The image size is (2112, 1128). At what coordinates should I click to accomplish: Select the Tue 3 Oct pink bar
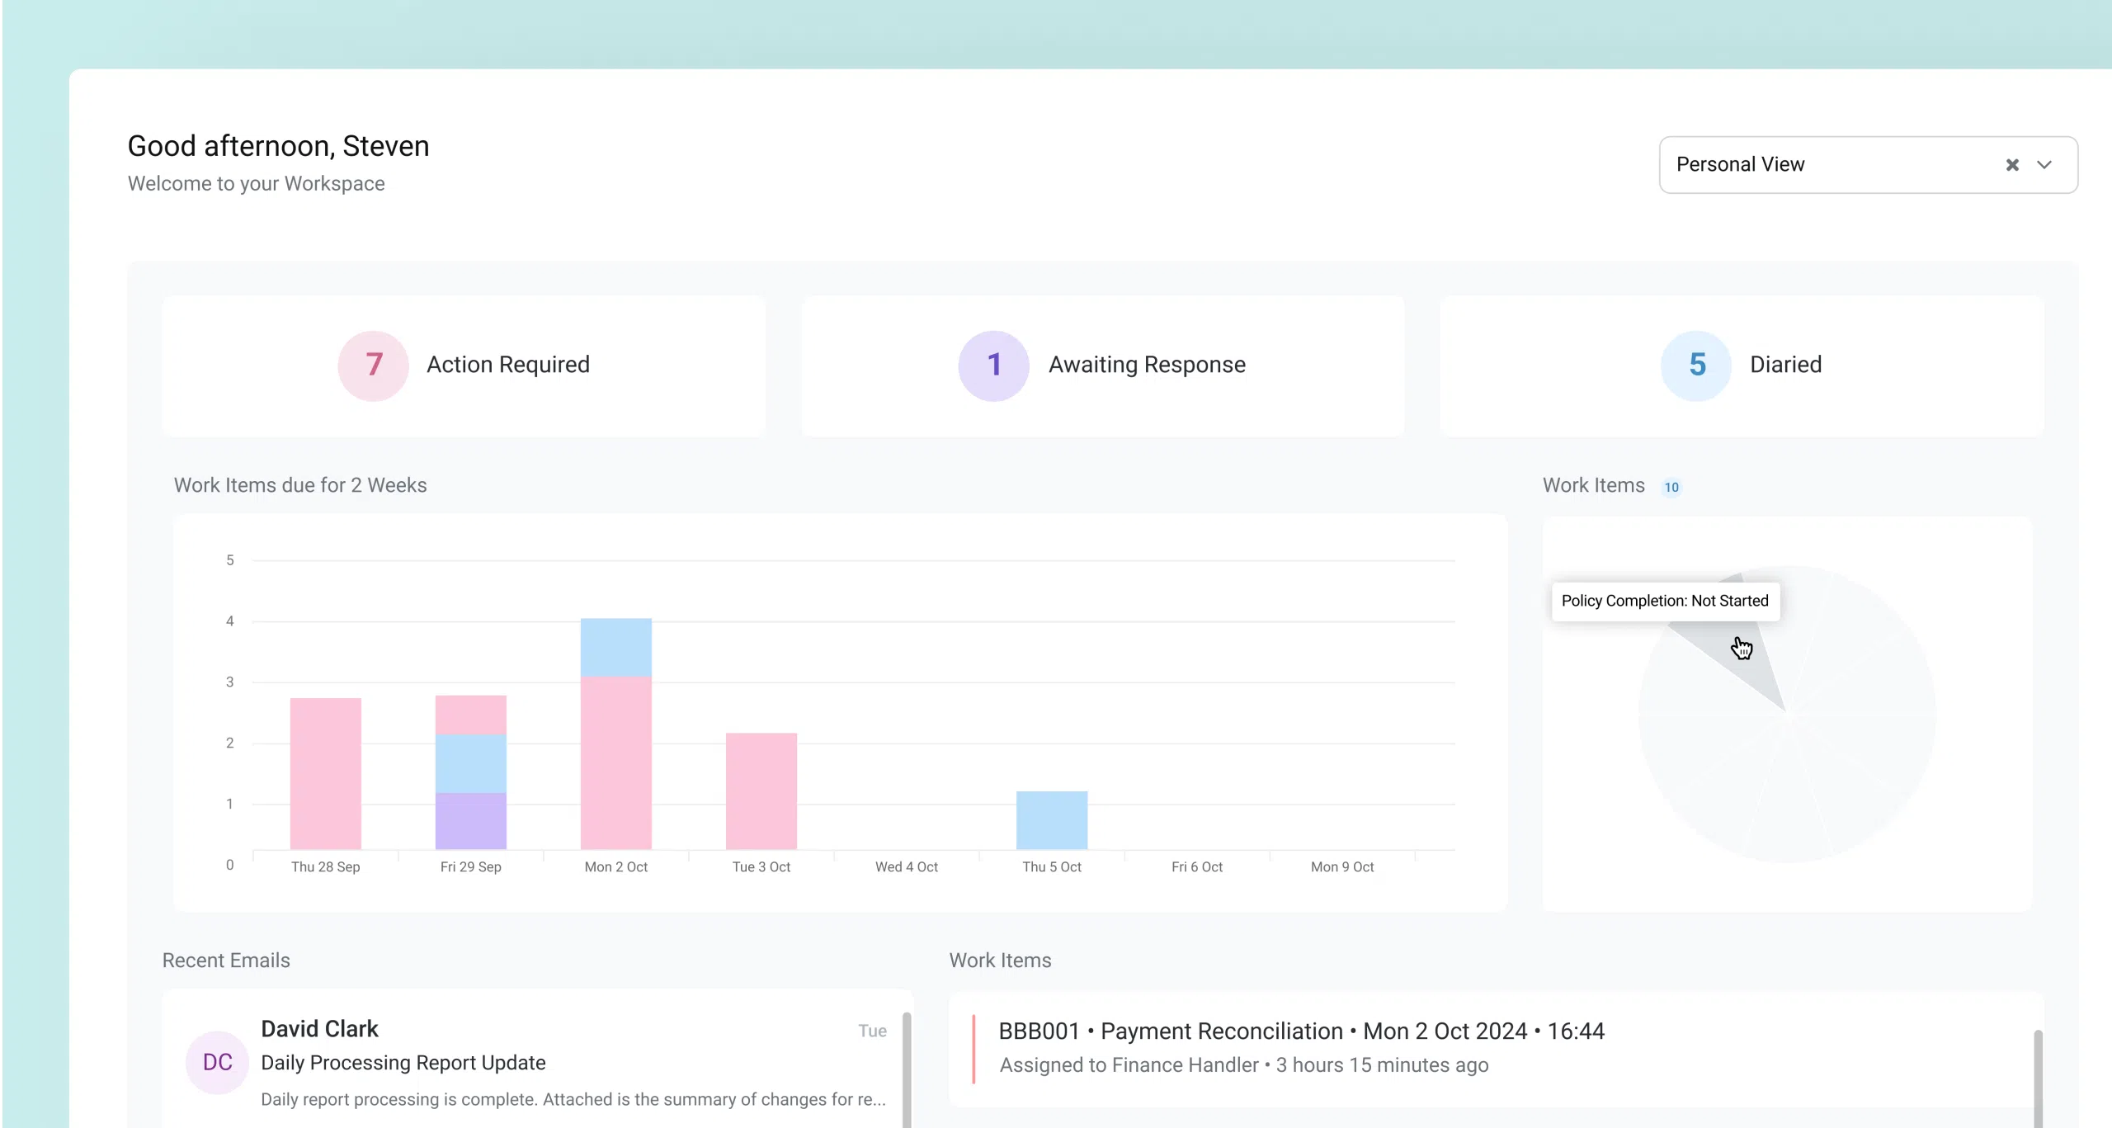click(x=761, y=791)
